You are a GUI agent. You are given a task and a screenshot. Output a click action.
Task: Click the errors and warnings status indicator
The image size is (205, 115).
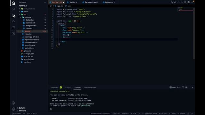(32, 114)
